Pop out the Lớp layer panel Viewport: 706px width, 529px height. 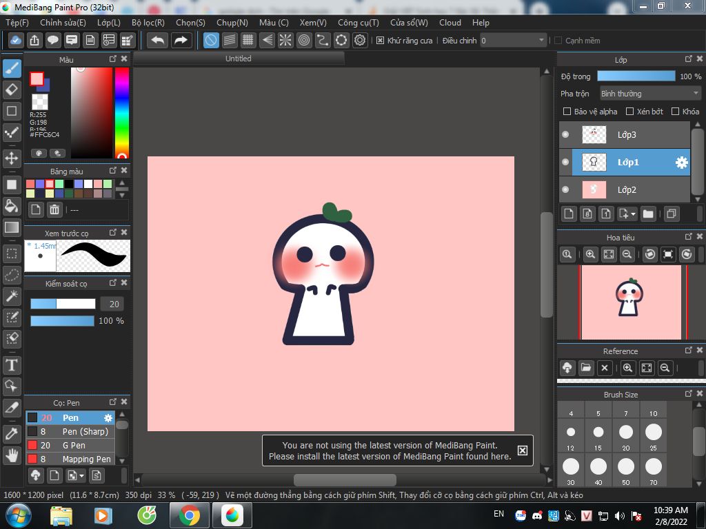point(689,59)
